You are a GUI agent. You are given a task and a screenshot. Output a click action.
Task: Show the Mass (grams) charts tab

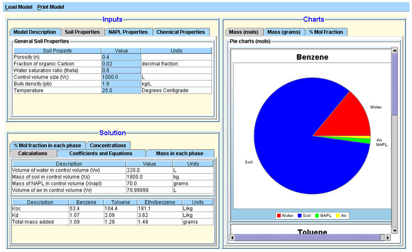[x=284, y=32]
